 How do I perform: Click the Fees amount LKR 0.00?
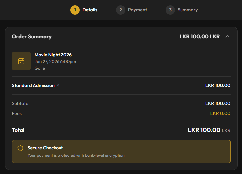220,113
